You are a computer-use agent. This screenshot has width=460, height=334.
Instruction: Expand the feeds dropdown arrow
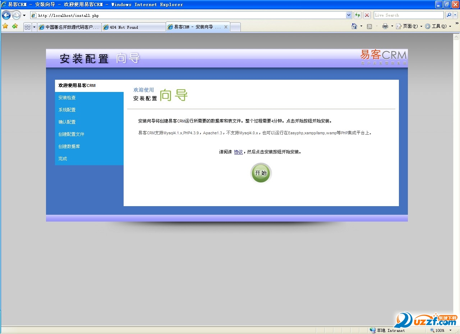click(377, 26)
